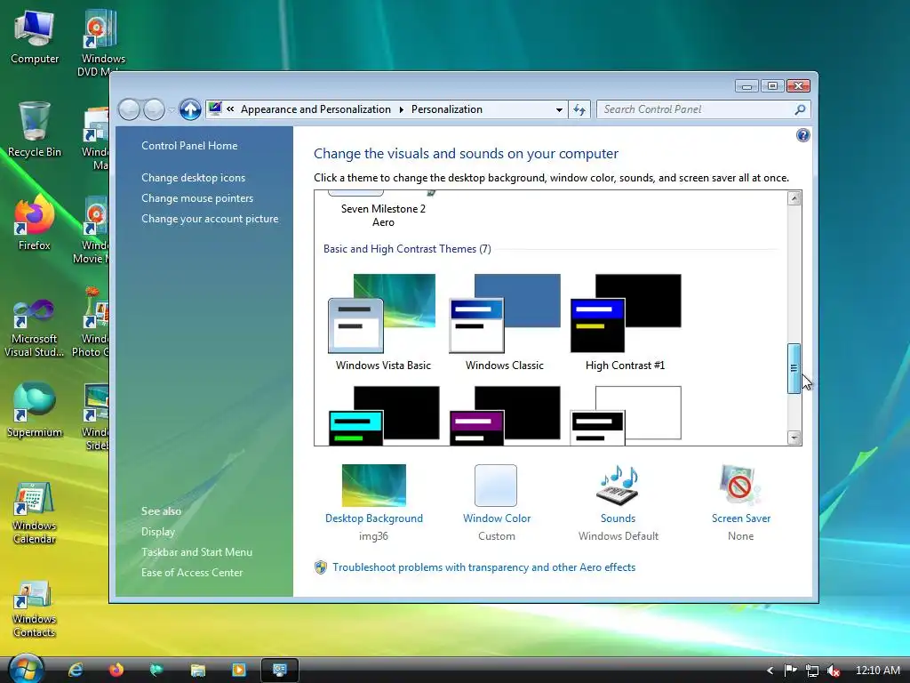Click Change your account picture link

(x=210, y=219)
